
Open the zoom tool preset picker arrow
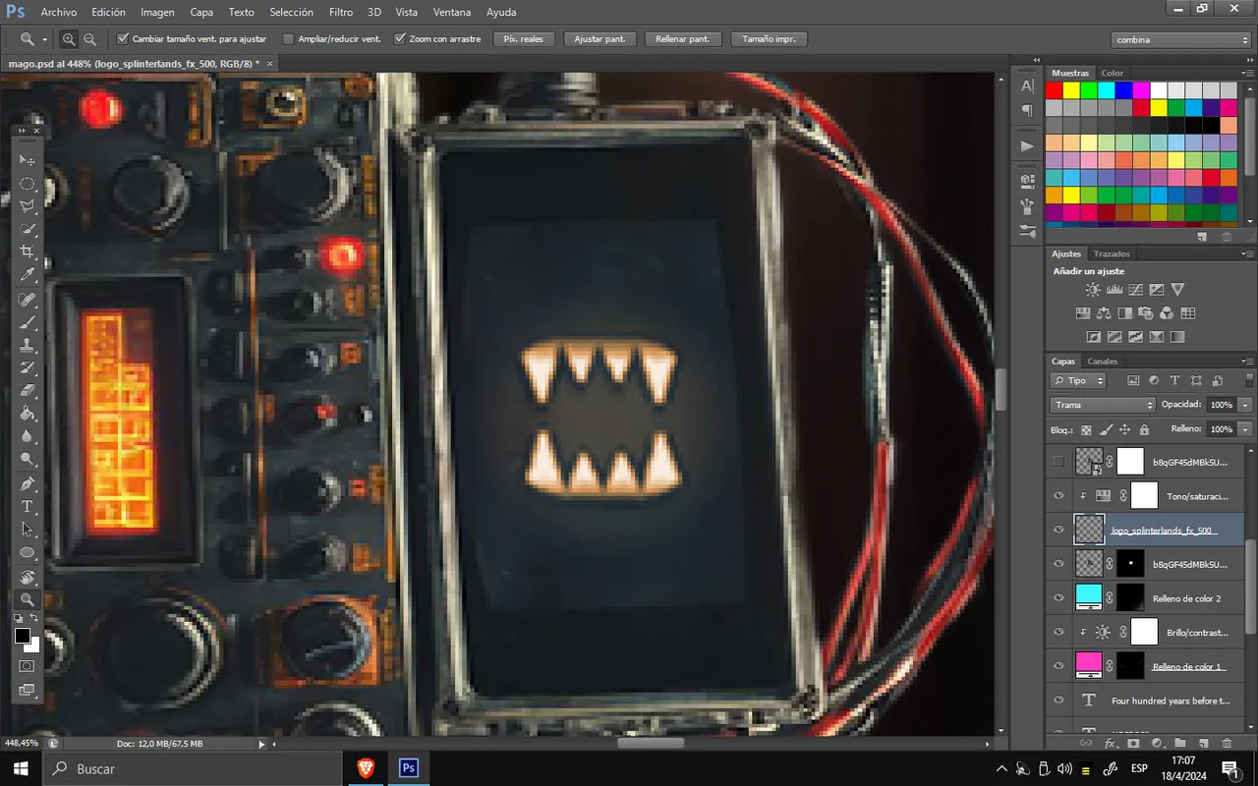point(45,40)
